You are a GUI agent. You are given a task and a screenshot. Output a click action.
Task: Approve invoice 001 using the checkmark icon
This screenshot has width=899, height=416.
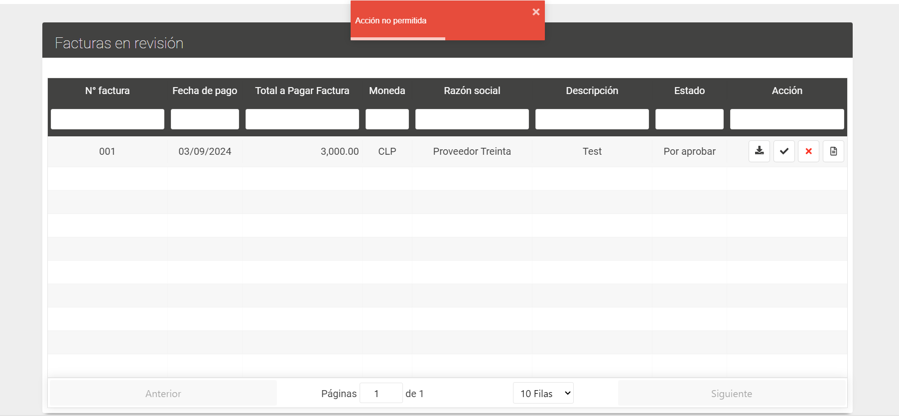coord(784,151)
